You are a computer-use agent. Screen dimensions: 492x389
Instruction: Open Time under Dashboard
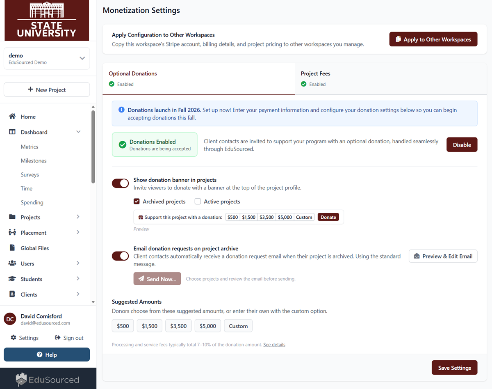click(27, 189)
